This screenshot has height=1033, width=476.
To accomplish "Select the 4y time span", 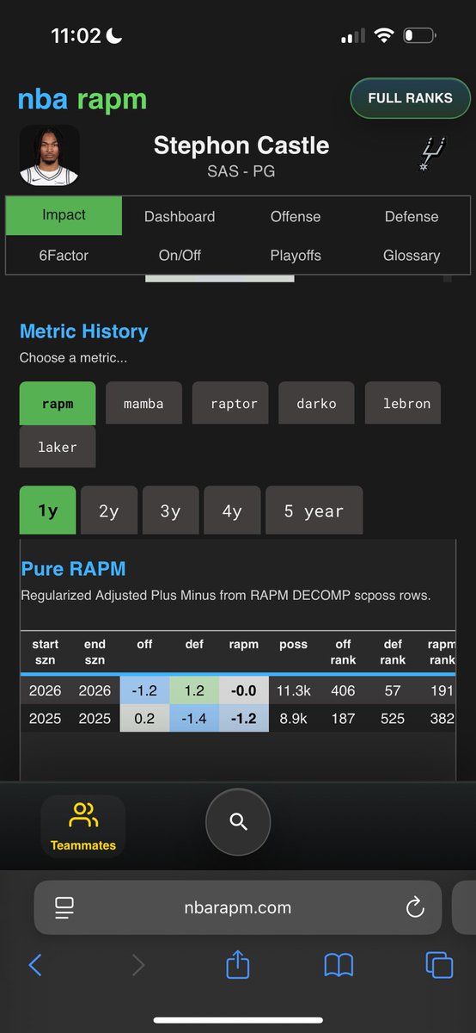I will click(232, 510).
